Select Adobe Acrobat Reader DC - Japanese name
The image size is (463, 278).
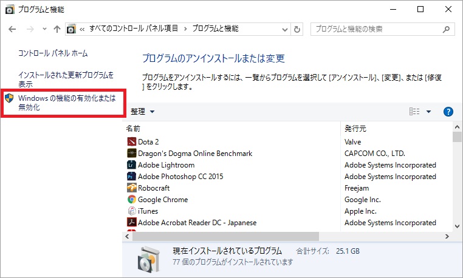[197, 223]
